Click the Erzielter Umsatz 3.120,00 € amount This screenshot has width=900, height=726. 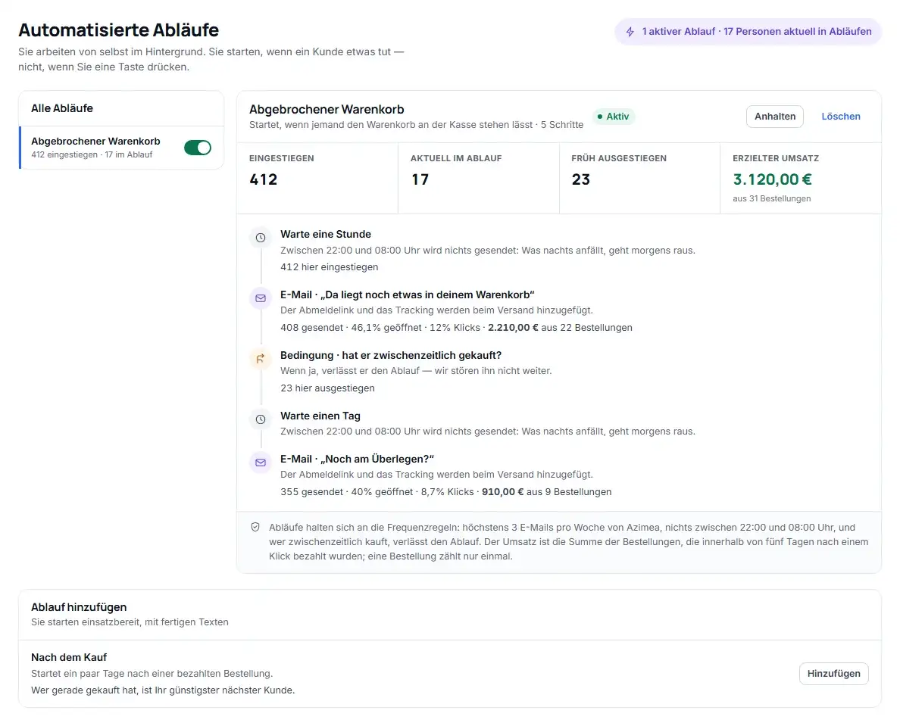tap(772, 179)
